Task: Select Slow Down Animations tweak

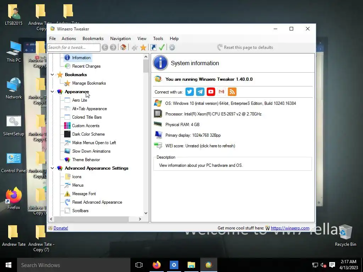Action: 91,151
